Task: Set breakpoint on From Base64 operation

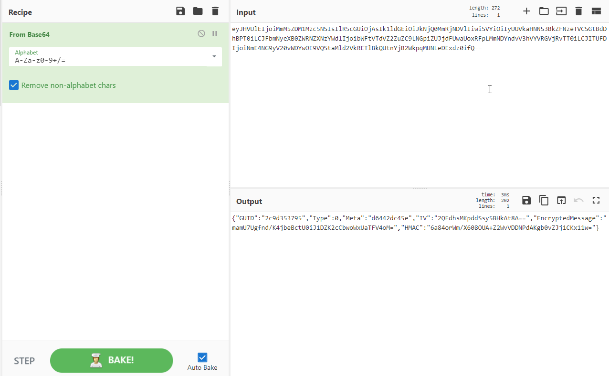Action: pyautogui.click(x=215, y=33)
